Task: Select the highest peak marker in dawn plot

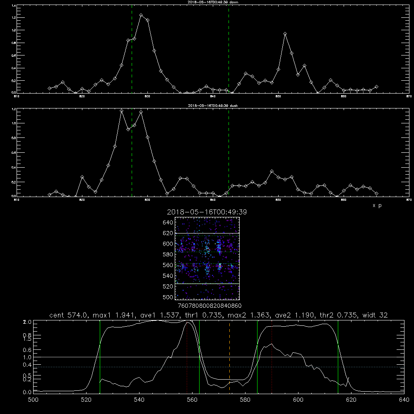Action: click(141, 15)
